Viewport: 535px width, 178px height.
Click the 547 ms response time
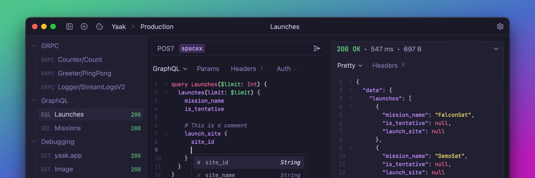coord(382,49)
